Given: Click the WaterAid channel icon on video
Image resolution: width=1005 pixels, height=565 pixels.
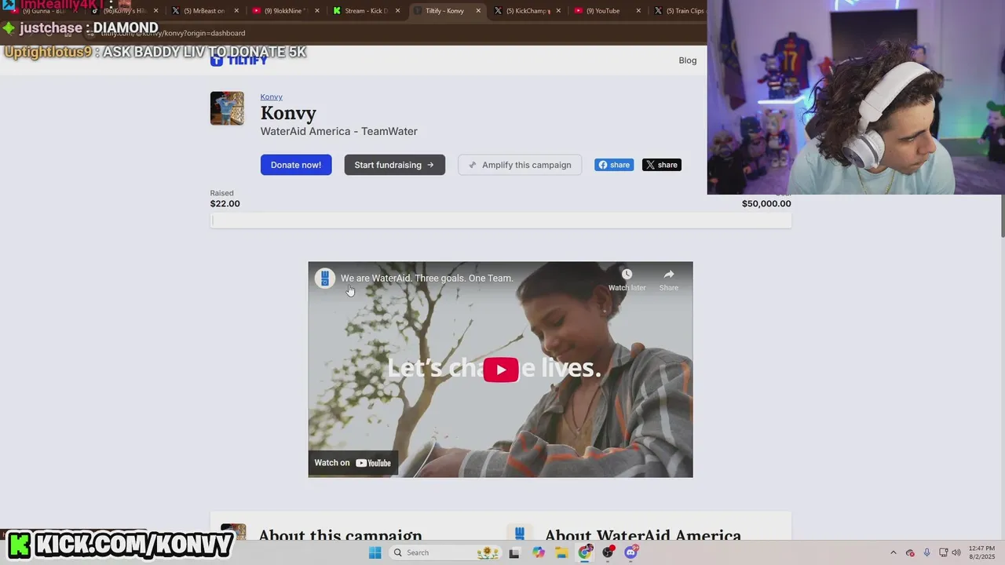Looking at the screenshot, I should coord(325,278).
